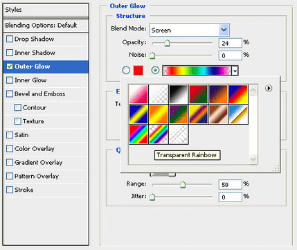Select the pink foreground to background gradient
The width and height of the screenshot is (297, 250).
tap(138, 94)
